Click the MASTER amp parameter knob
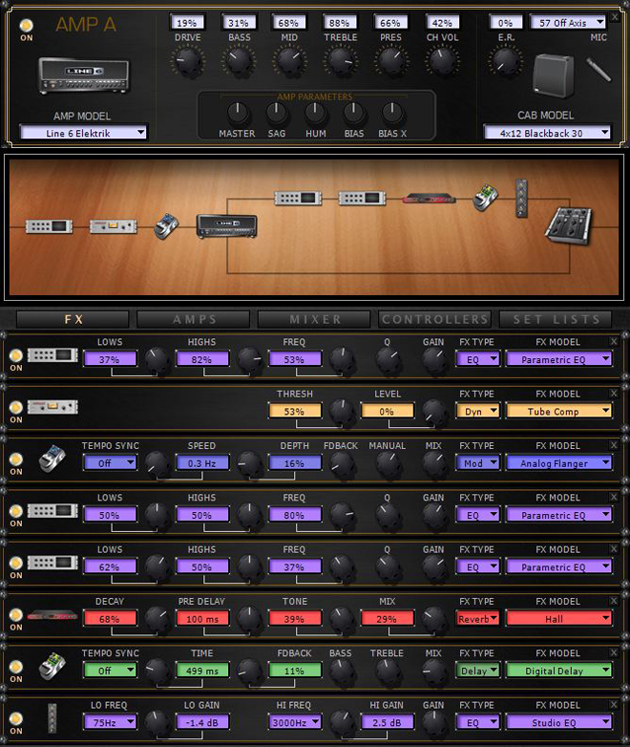 tap(237, 114)
